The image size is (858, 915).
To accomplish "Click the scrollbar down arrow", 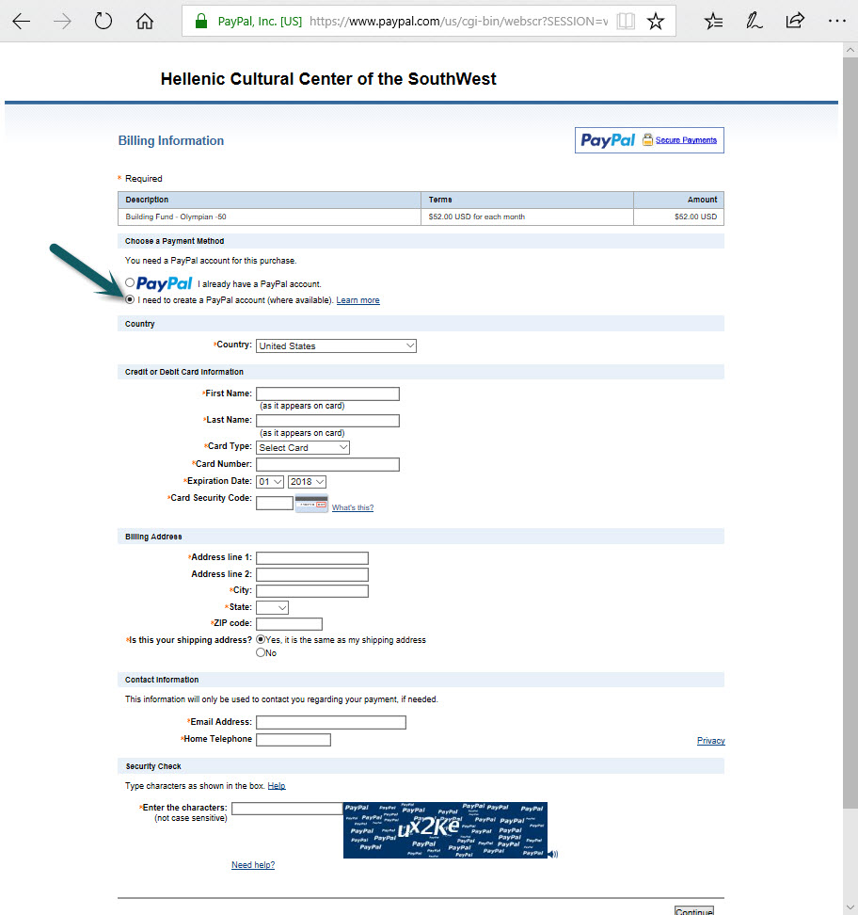I will pyautogui.click(x=850, y=907).
